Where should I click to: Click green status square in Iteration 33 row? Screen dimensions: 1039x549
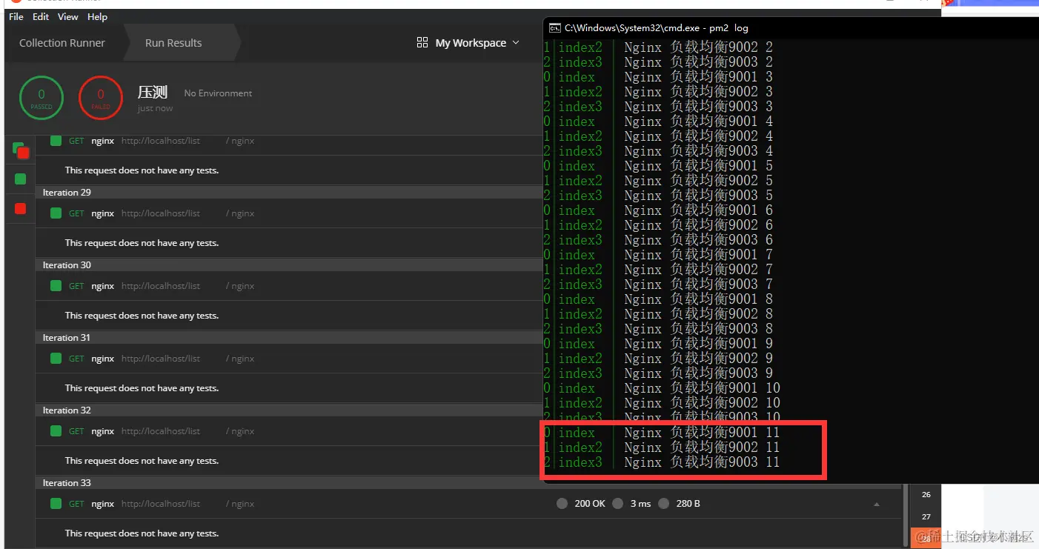pos(56,504)
